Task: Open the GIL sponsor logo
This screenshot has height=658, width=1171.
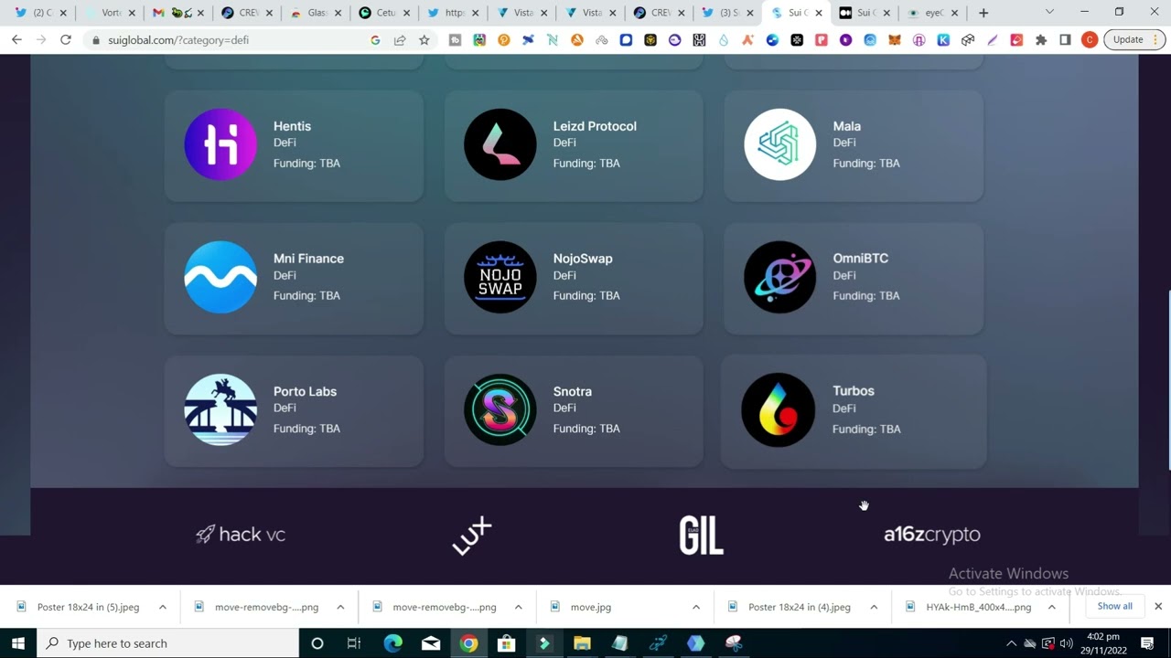Action: [702, 536]
